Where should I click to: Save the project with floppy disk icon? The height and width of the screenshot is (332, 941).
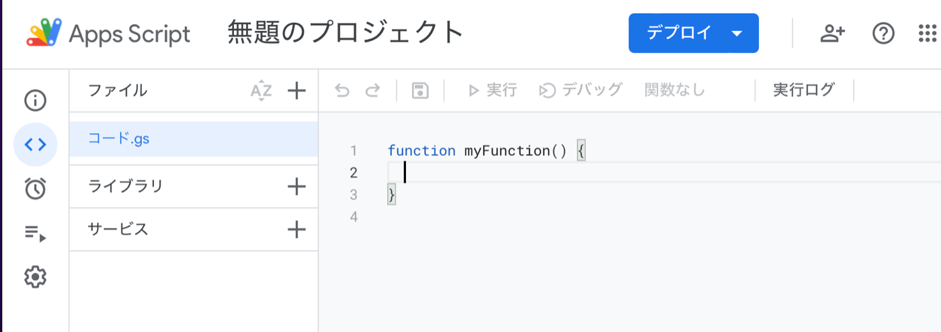click(420, 90)
